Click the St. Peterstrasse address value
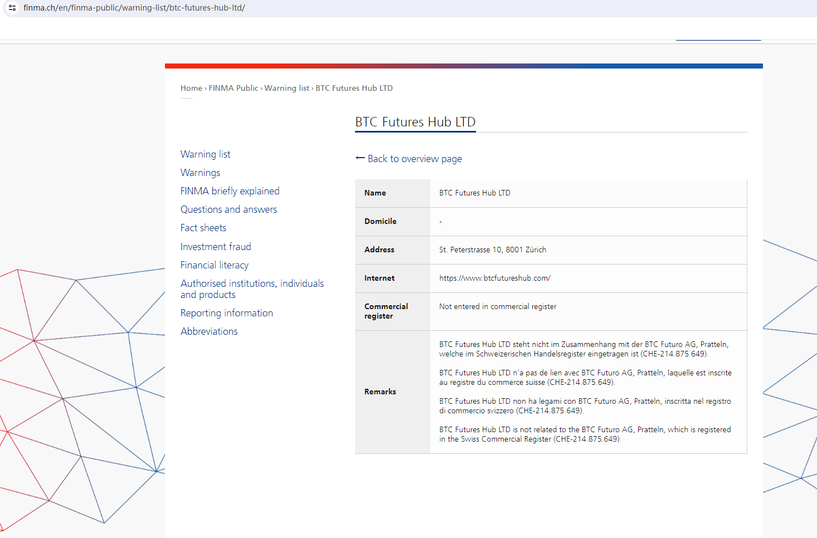The height and width of the screenshot is (538, 817). tap(492, 250)
